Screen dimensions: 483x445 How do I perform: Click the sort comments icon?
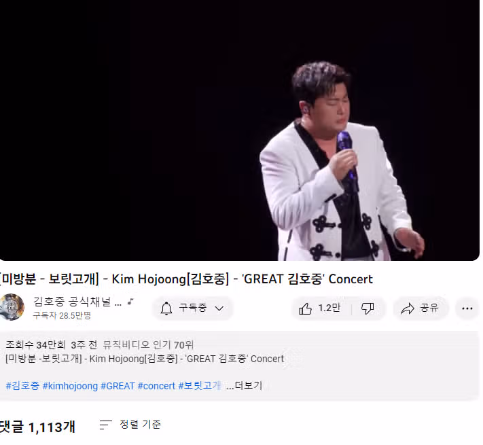point(106,425)
